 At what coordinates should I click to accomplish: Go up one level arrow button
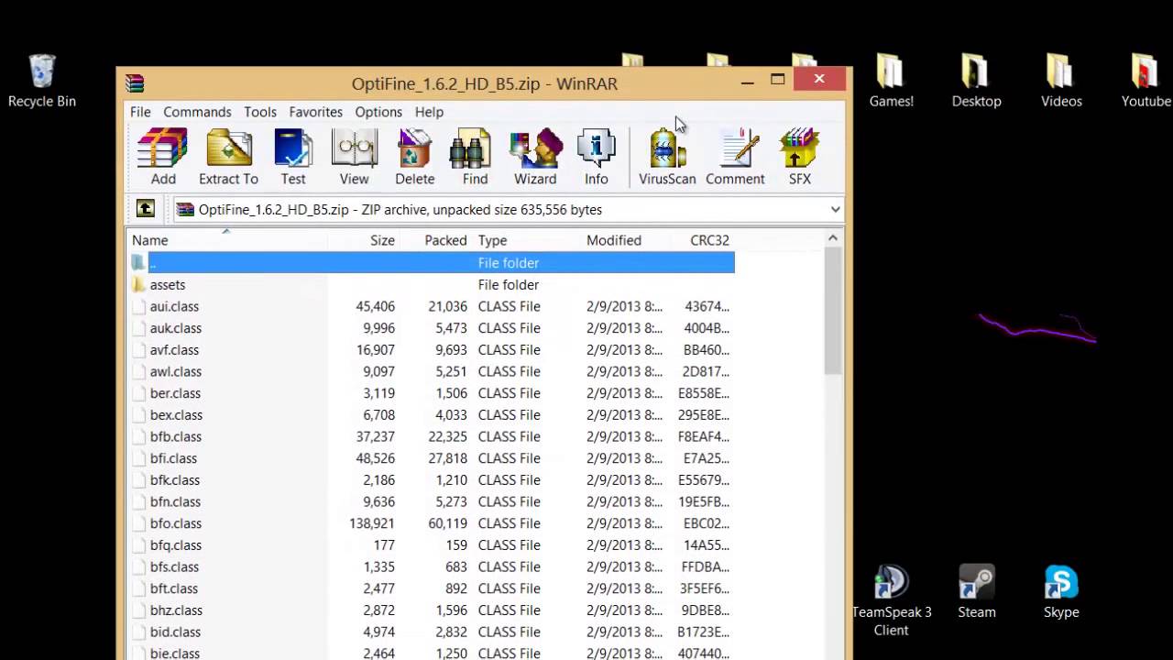pos(146,209)
